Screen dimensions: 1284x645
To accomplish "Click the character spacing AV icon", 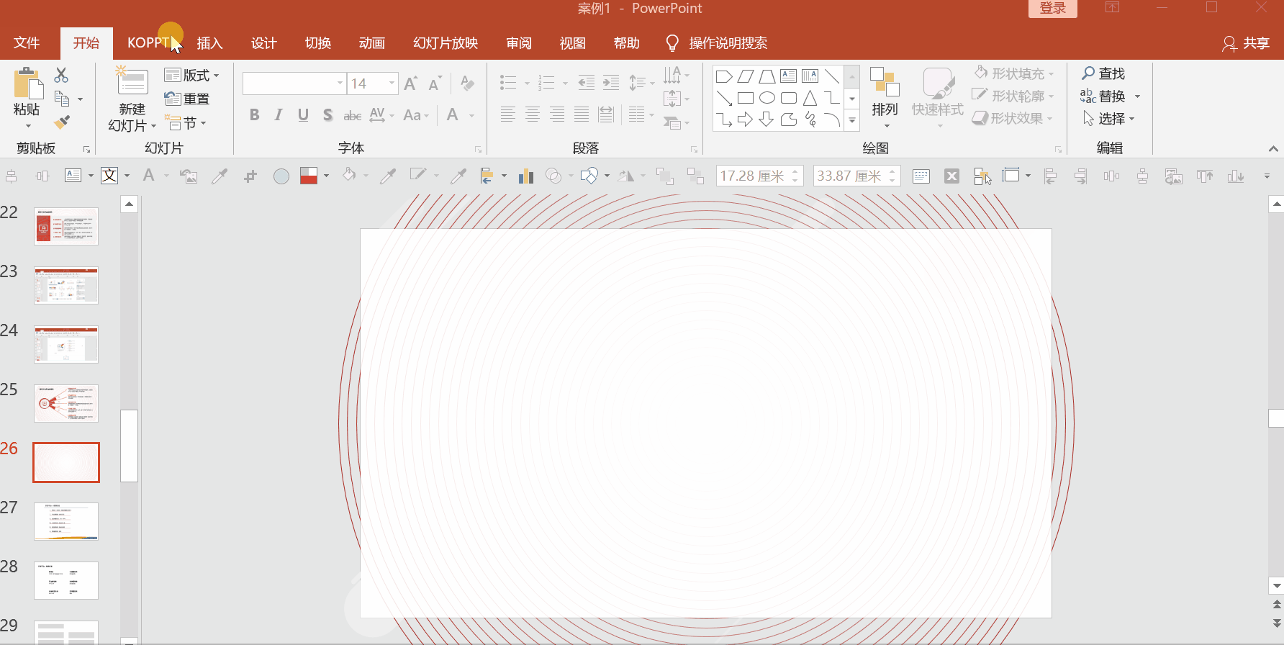I will click(378, 115).
